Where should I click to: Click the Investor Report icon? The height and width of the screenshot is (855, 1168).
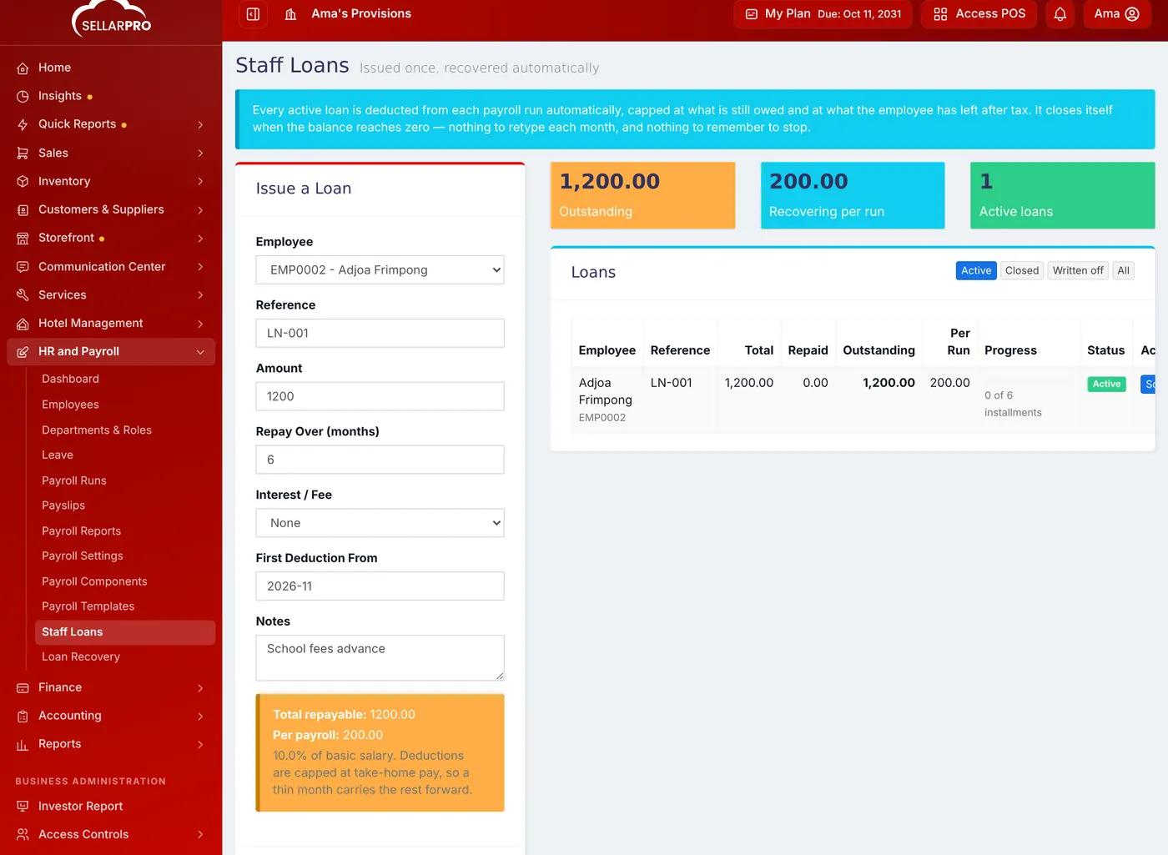23,807
